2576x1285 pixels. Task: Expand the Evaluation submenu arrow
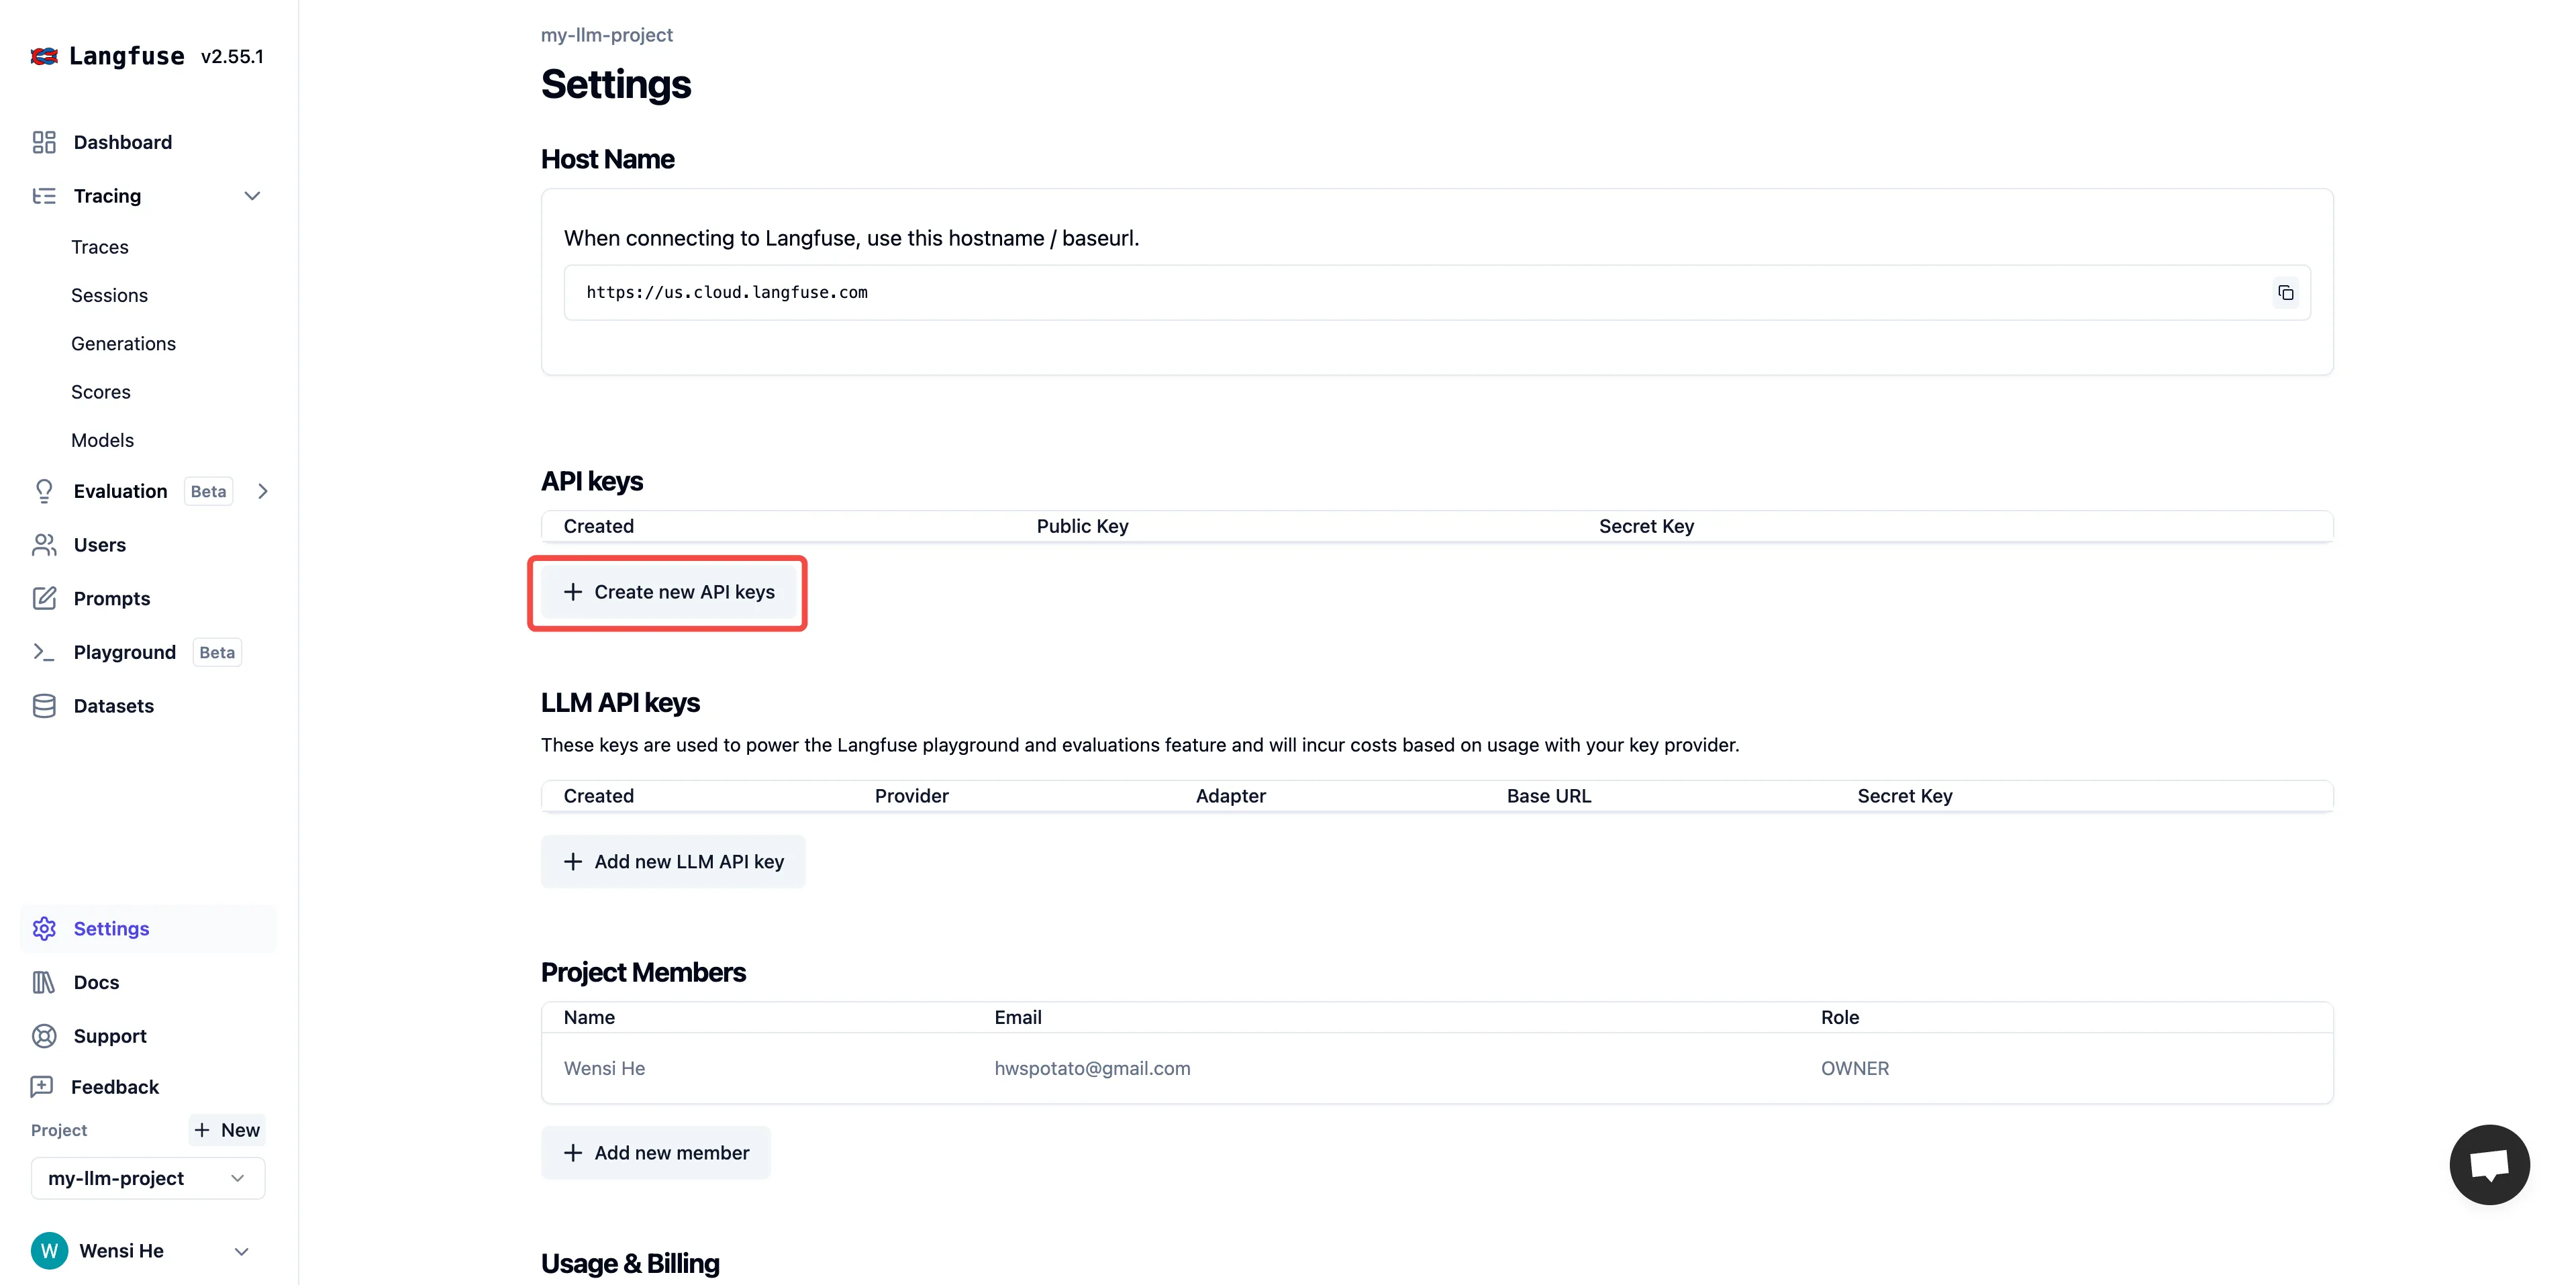(x=263, y=491)
